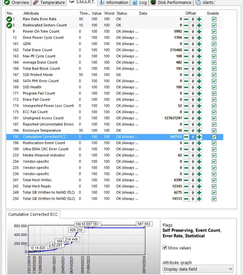Image resolution: width=243 pixels, height=275 pixels.
Task: Decrease offset for Program Fail Count
Action: (x=186, y=93)
